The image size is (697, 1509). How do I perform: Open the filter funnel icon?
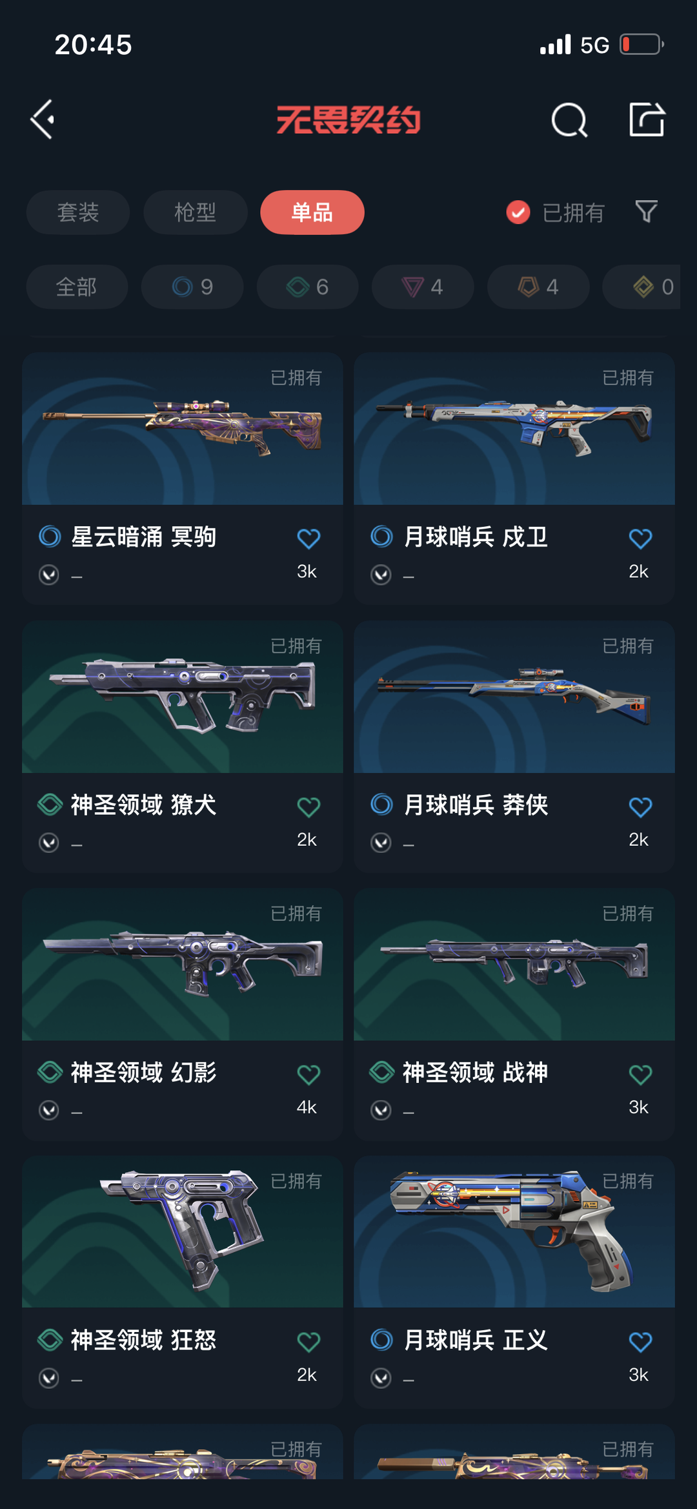(x=646, y=212)
